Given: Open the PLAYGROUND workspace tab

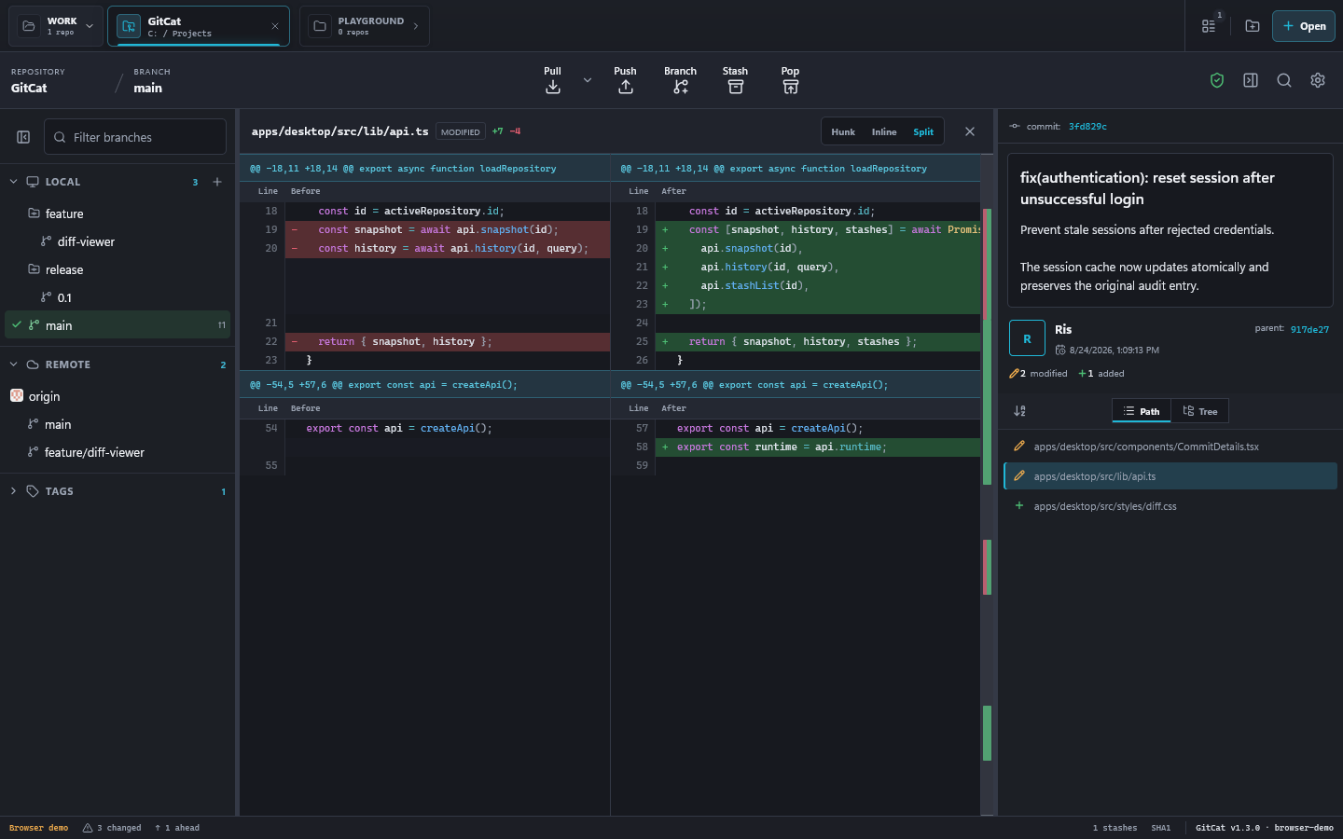Looking at the screenshot, I should pos(365,26).
